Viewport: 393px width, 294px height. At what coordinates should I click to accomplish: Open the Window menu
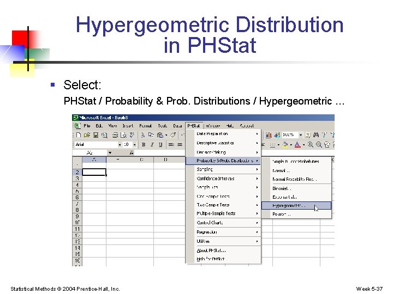point(213,126)
